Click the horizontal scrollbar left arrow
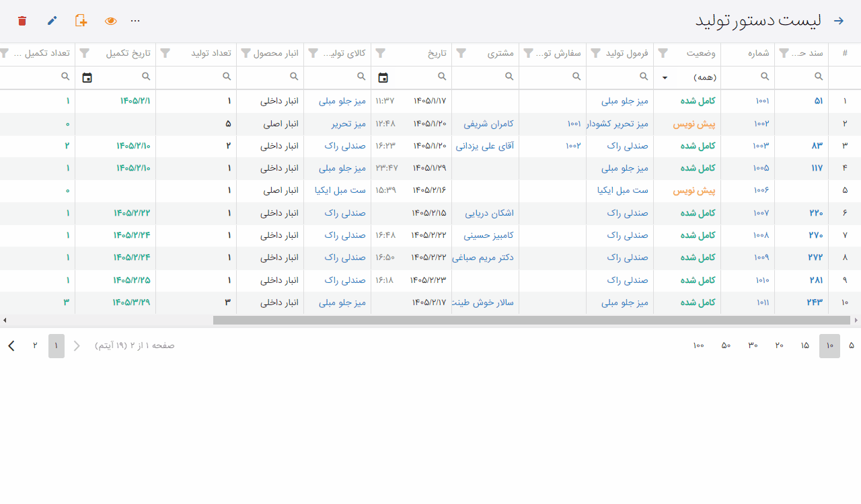This screenshot has width=861, height=504. click(x=4, y=321)
